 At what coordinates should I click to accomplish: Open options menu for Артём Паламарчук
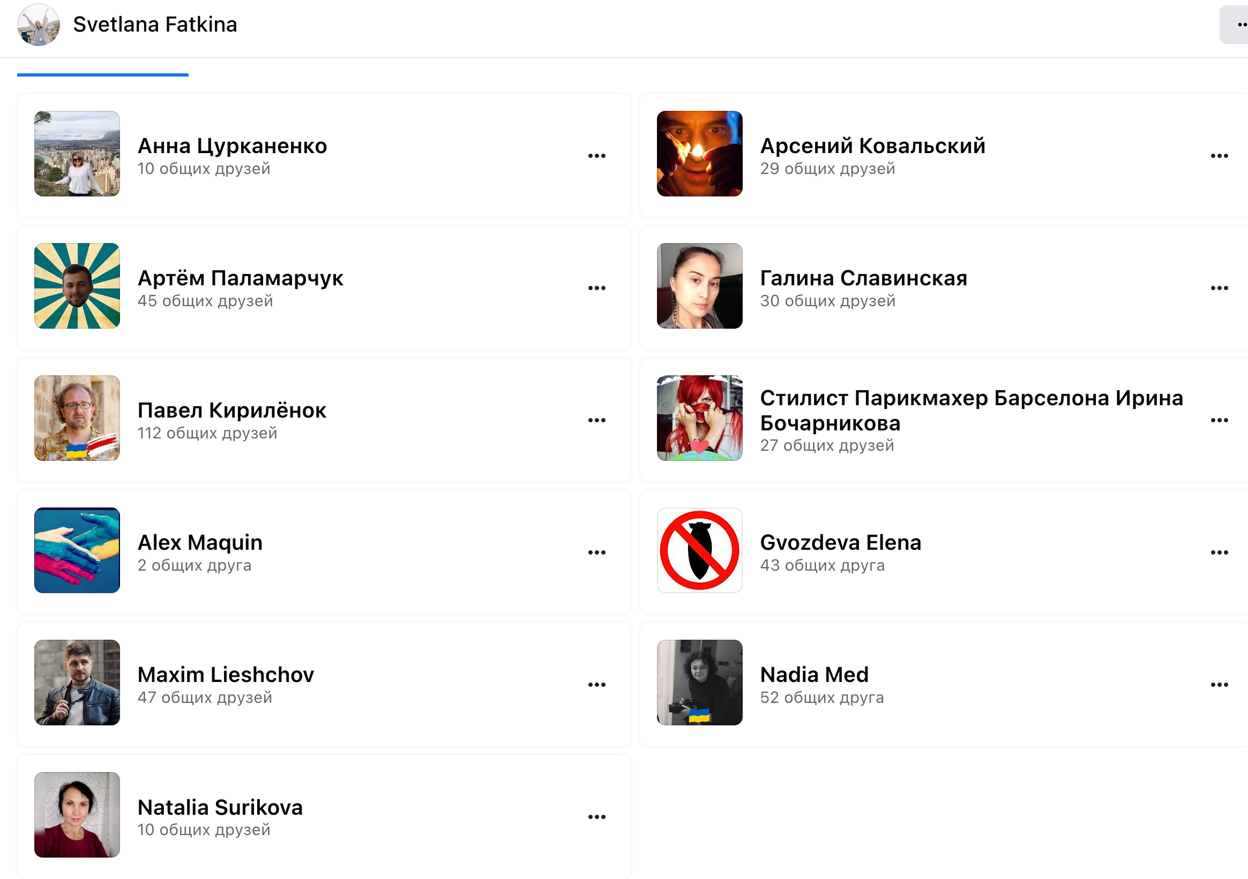(x=596, y=288)
